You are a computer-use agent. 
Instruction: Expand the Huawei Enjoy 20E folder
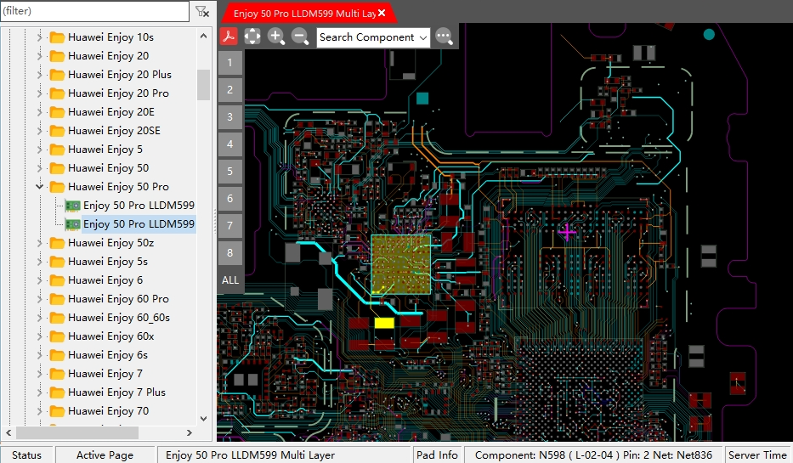point(39,111)
